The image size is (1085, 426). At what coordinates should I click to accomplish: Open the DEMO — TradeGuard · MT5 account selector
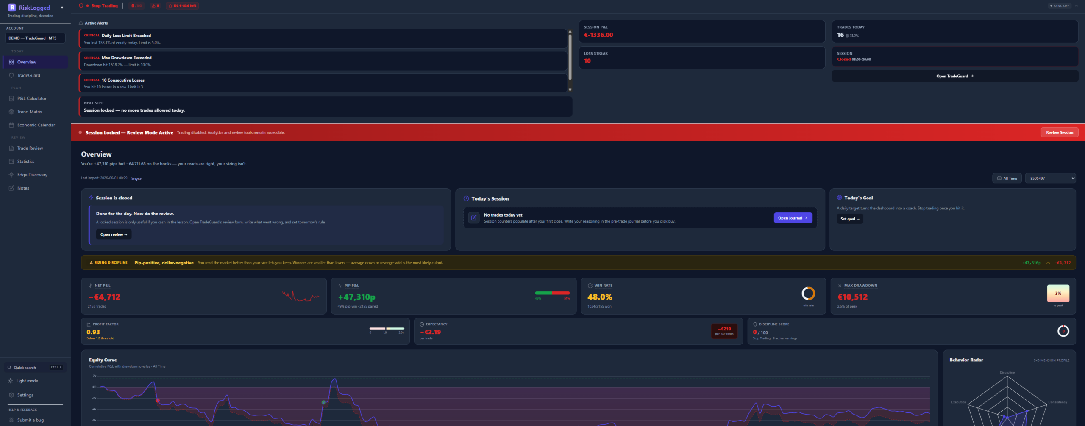pos(35,38)
